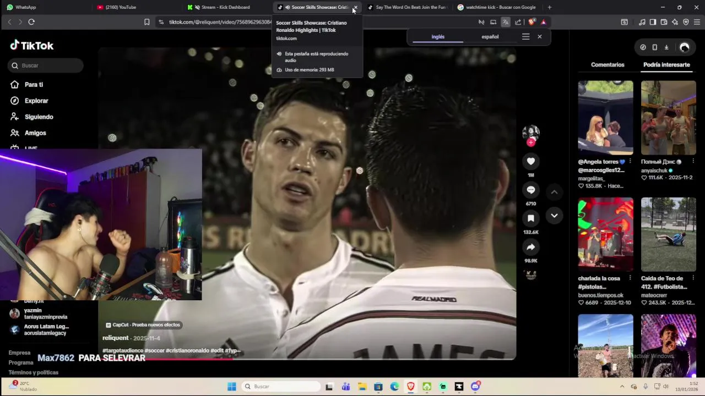Open the Angela torres recommended video thumbnail

click(605, 118)
